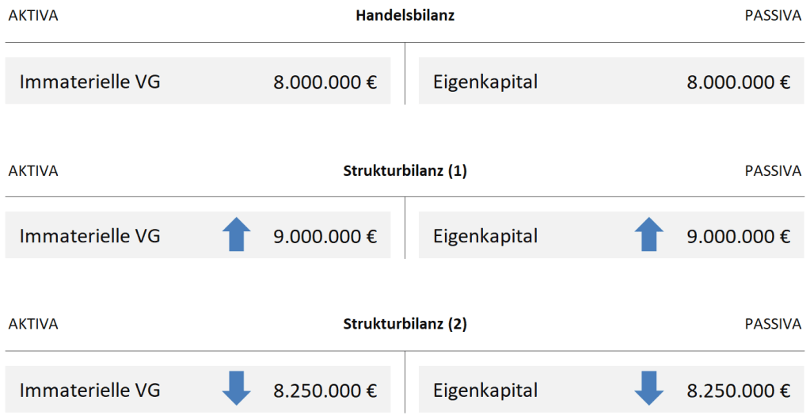Click the PASSIVA label of Strukturbilanz (2)
The height and width of the screenshot is (419, 810).
[773, 324]
